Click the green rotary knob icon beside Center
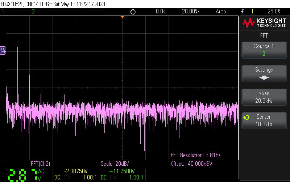 pos(246,117)
